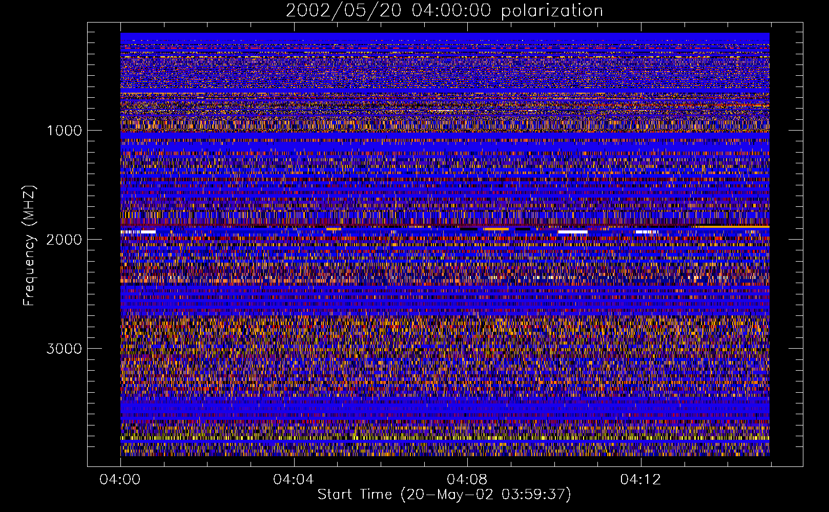
Task: Click the 04:08 time tick label
Action: [467, 480]
